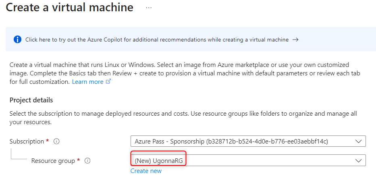Click the Project details heading

[x=31, y=100]
